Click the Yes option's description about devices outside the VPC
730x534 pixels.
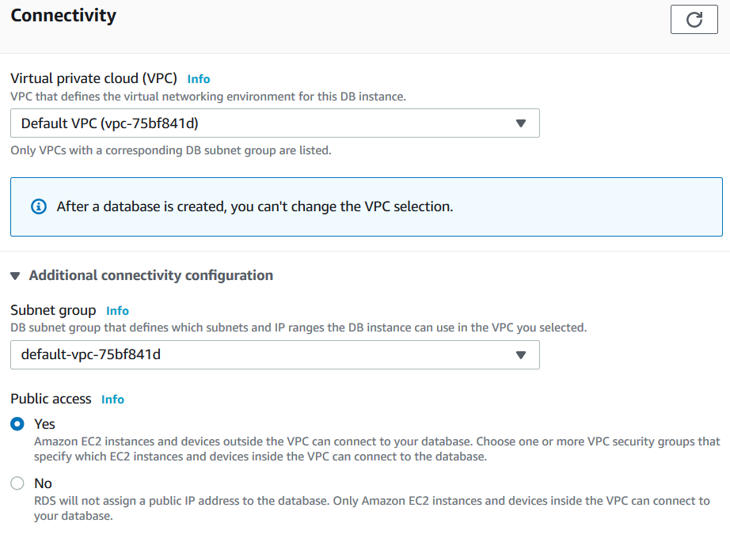pos(377,449)
